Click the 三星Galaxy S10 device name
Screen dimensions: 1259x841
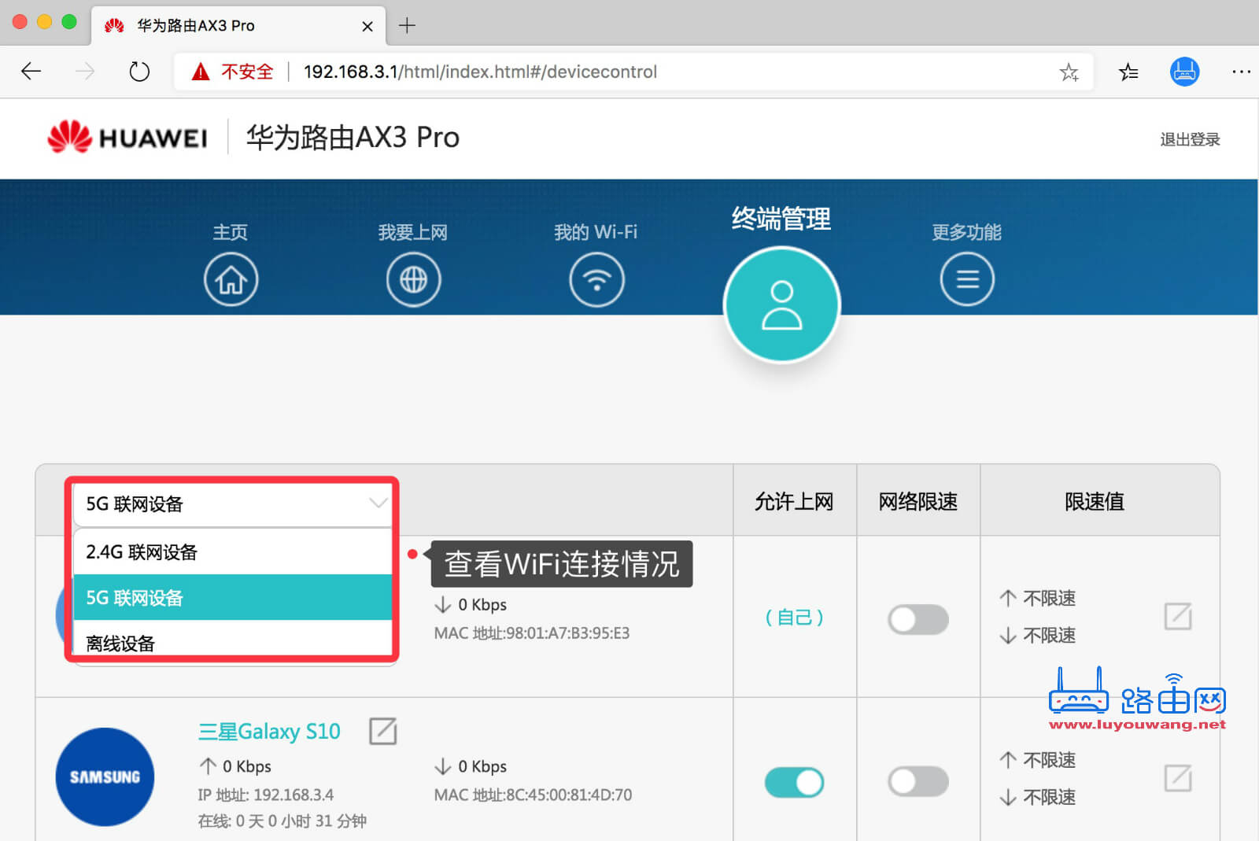[x=268, y=731]
